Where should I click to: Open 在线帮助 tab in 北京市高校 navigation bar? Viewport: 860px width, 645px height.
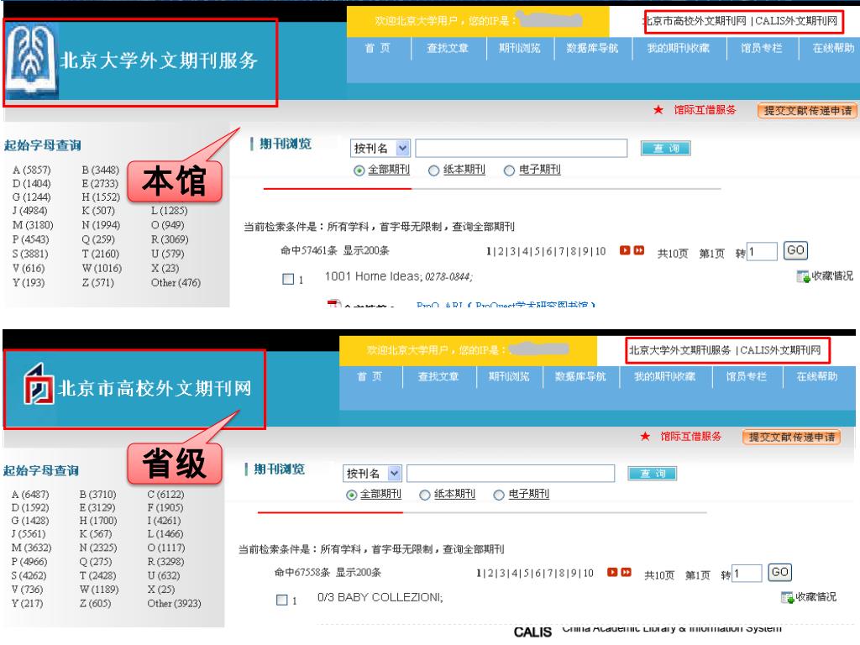click(x=817, y=377)
